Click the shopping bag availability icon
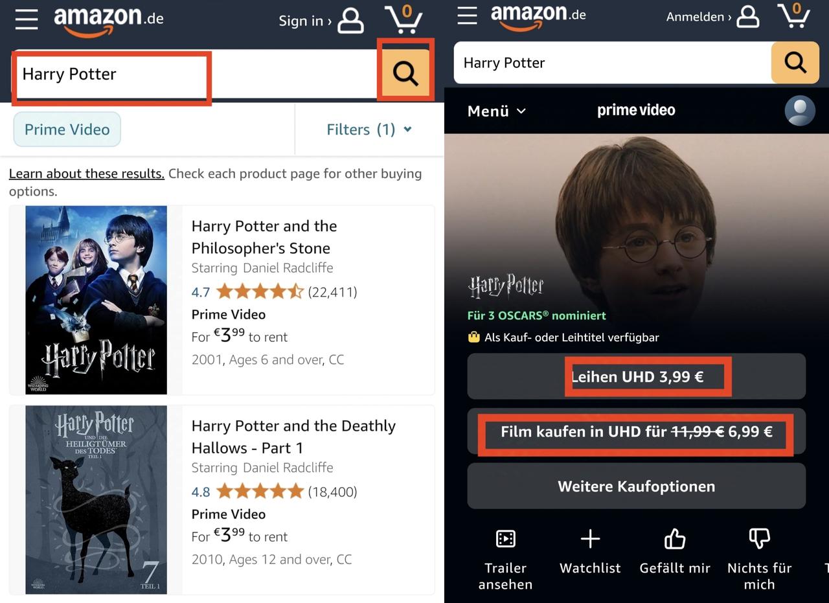The width and height of the screenshot is (829, 603). click(474, 337)
